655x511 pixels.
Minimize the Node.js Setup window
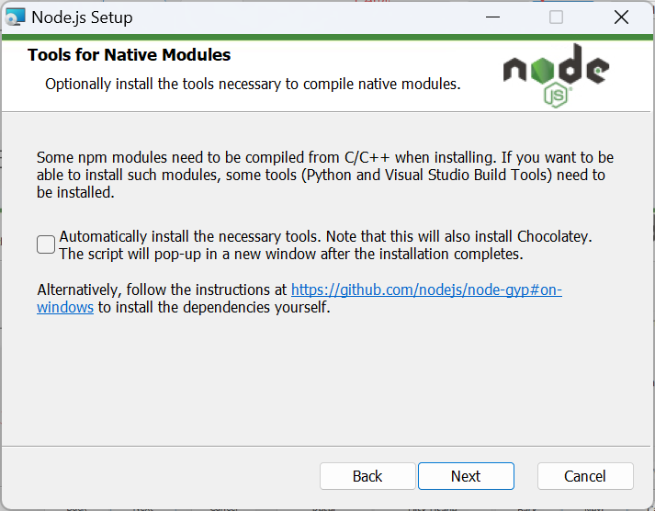click(493, 17)
